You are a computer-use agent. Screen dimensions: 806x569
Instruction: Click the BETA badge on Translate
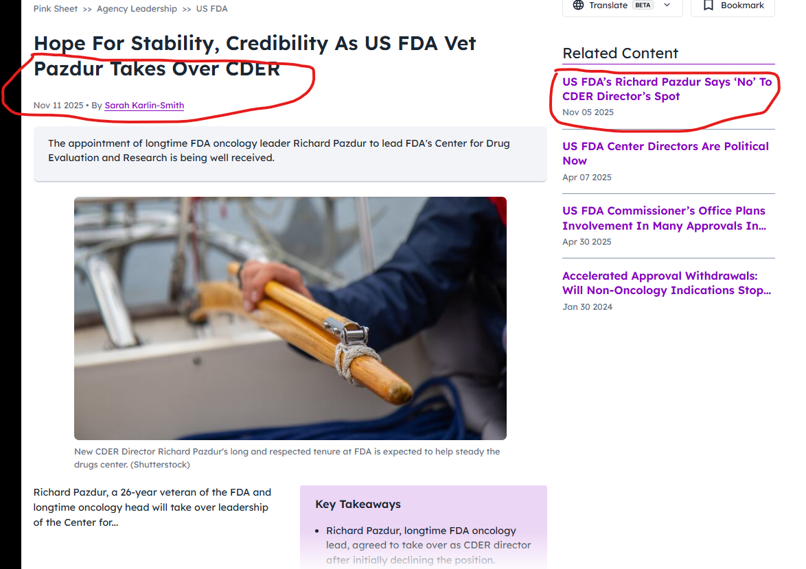(x=643, y=5)
